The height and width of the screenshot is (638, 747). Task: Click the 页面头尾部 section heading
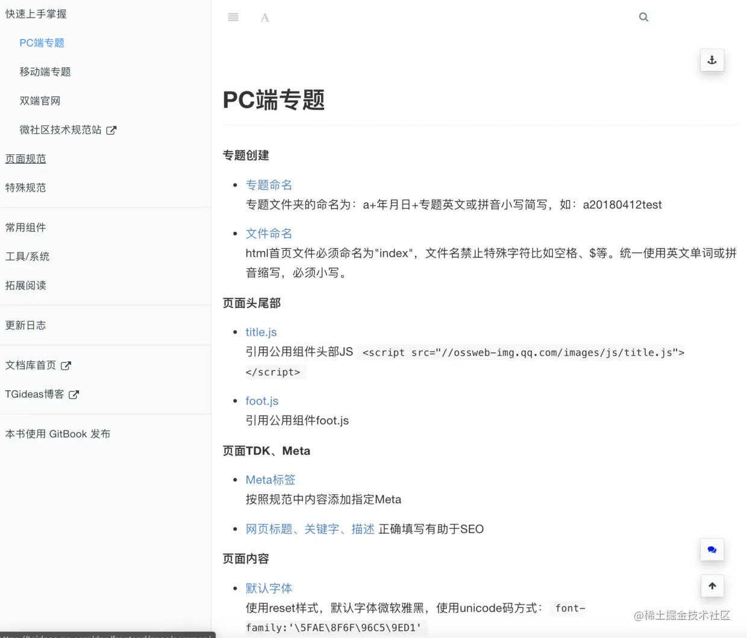click(252, 303)
